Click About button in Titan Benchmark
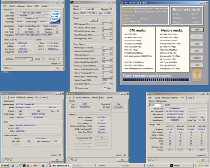Screen dimensions: 210x168 (x=197, y=44)
